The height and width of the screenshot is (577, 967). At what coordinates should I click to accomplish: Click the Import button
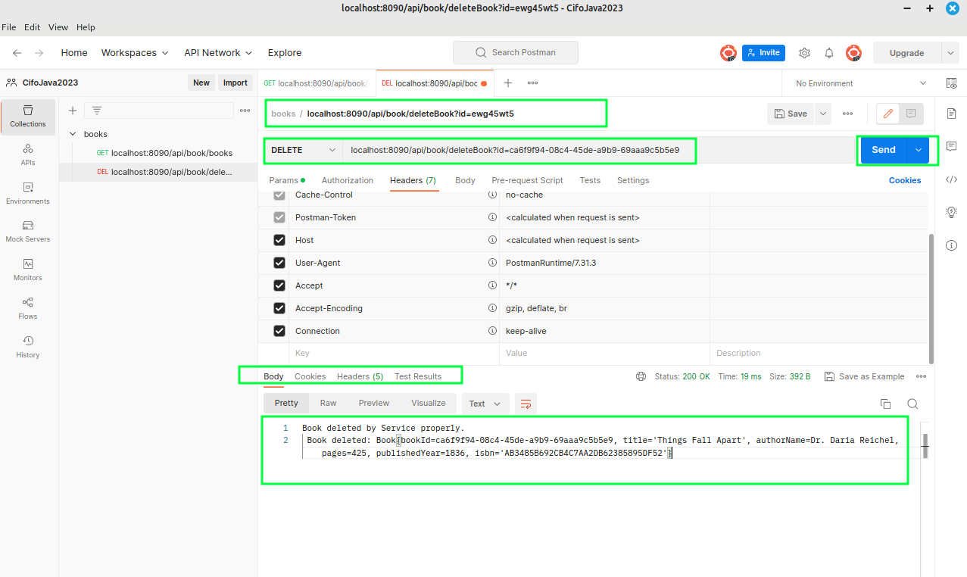click(x=236, y=83)
